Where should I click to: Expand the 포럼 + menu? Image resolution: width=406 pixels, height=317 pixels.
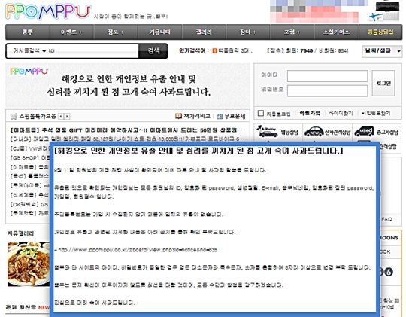(x=292, y=32)
